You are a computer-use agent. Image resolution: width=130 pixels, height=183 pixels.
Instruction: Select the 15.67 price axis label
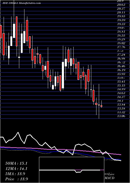[x=121, y=78]
